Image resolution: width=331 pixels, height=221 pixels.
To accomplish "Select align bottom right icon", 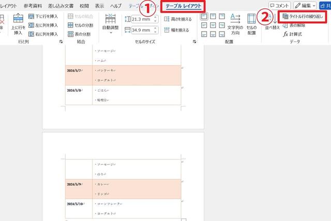I will pos(222,34).
